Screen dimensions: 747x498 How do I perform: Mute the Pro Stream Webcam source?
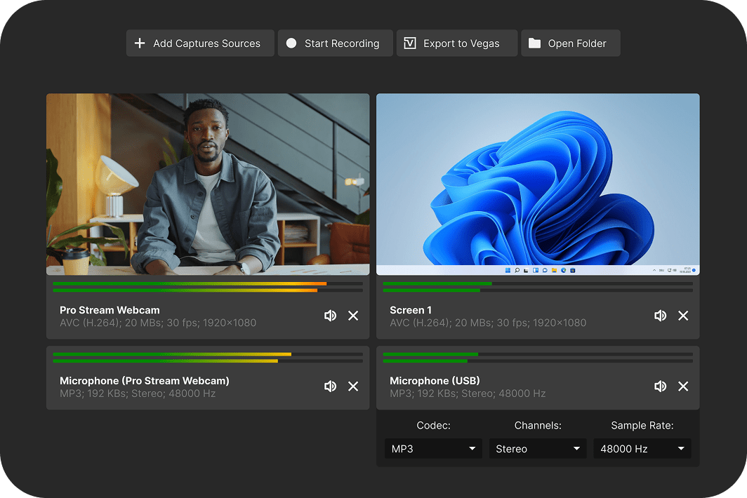tap(330, 316)
